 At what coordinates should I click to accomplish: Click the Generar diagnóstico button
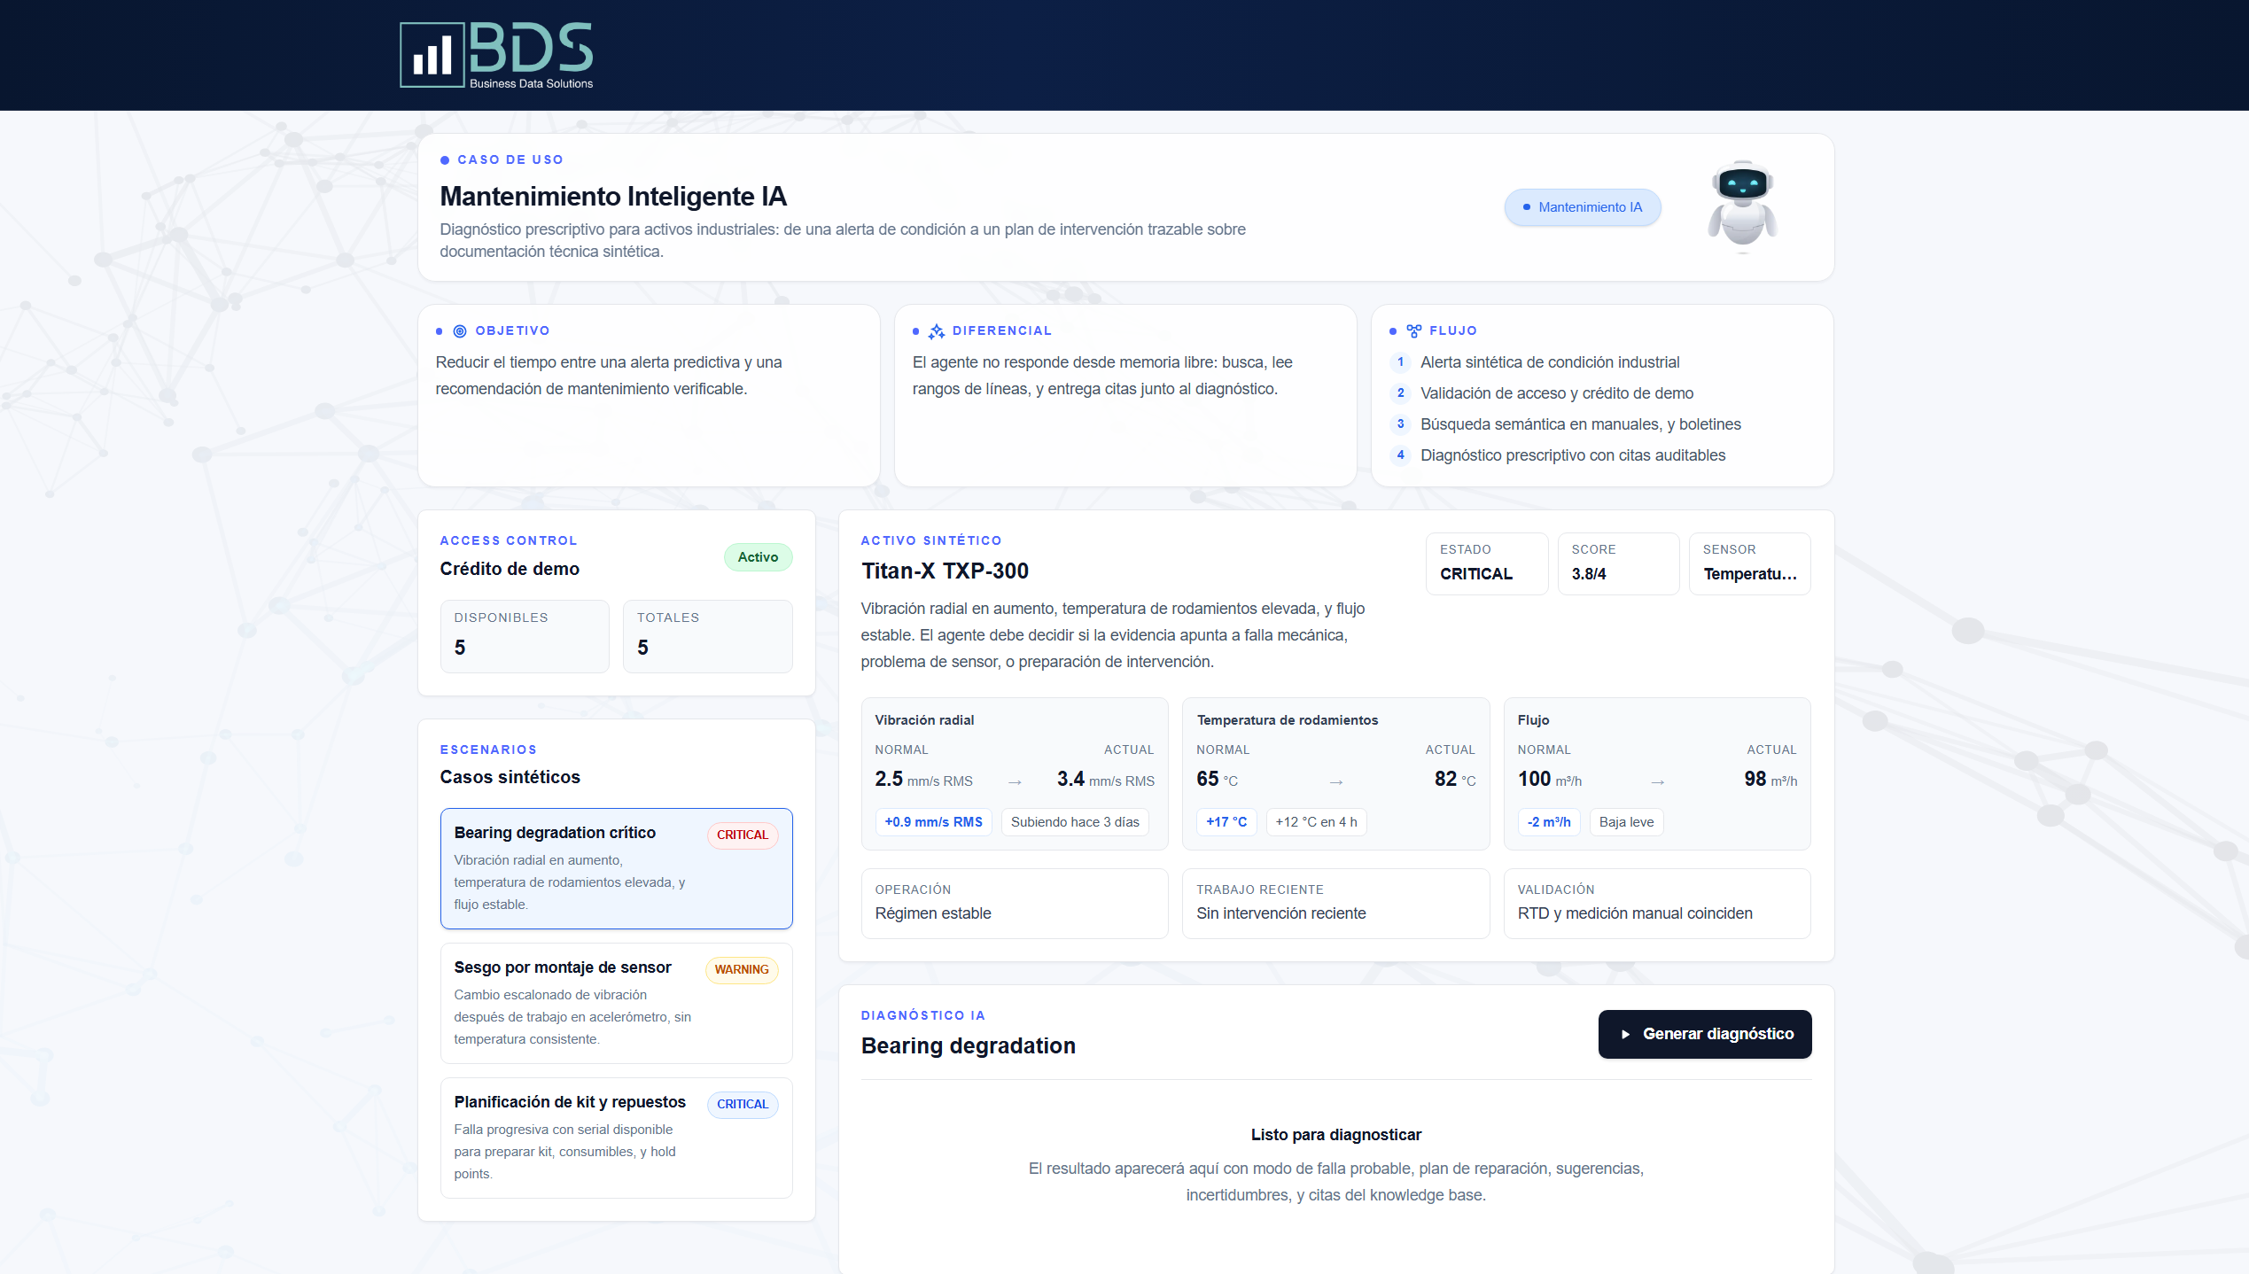[1705, 1034]
